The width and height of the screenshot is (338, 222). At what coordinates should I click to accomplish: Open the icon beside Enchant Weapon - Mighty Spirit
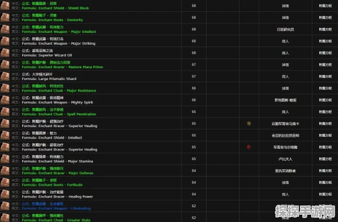pyautogui.click(x=5, y=100)
